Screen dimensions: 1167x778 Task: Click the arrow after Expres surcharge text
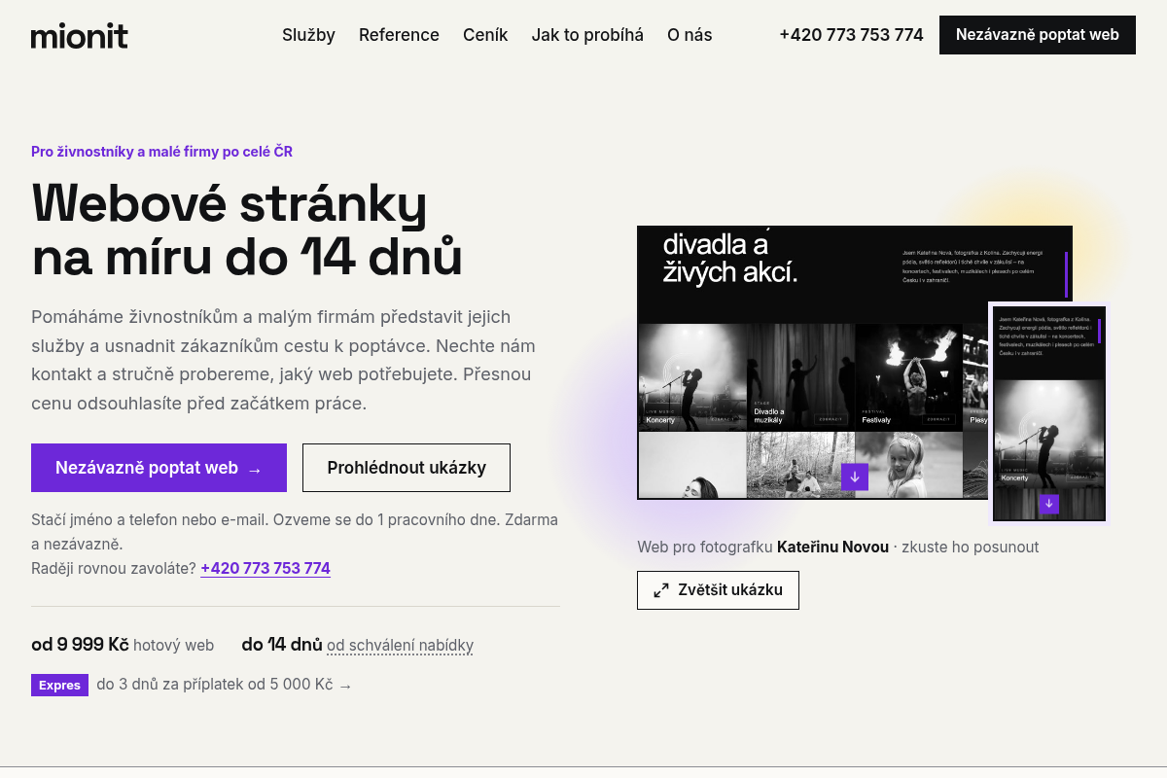point(345,686)
